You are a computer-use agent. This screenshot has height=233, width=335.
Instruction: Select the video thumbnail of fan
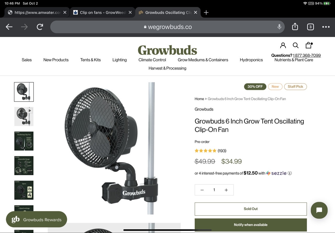pos(24,116)
